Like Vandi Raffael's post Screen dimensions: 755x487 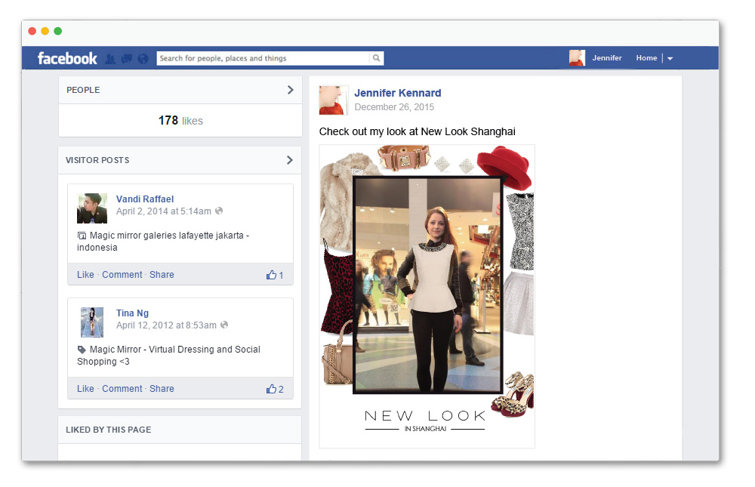coord(86,275)
